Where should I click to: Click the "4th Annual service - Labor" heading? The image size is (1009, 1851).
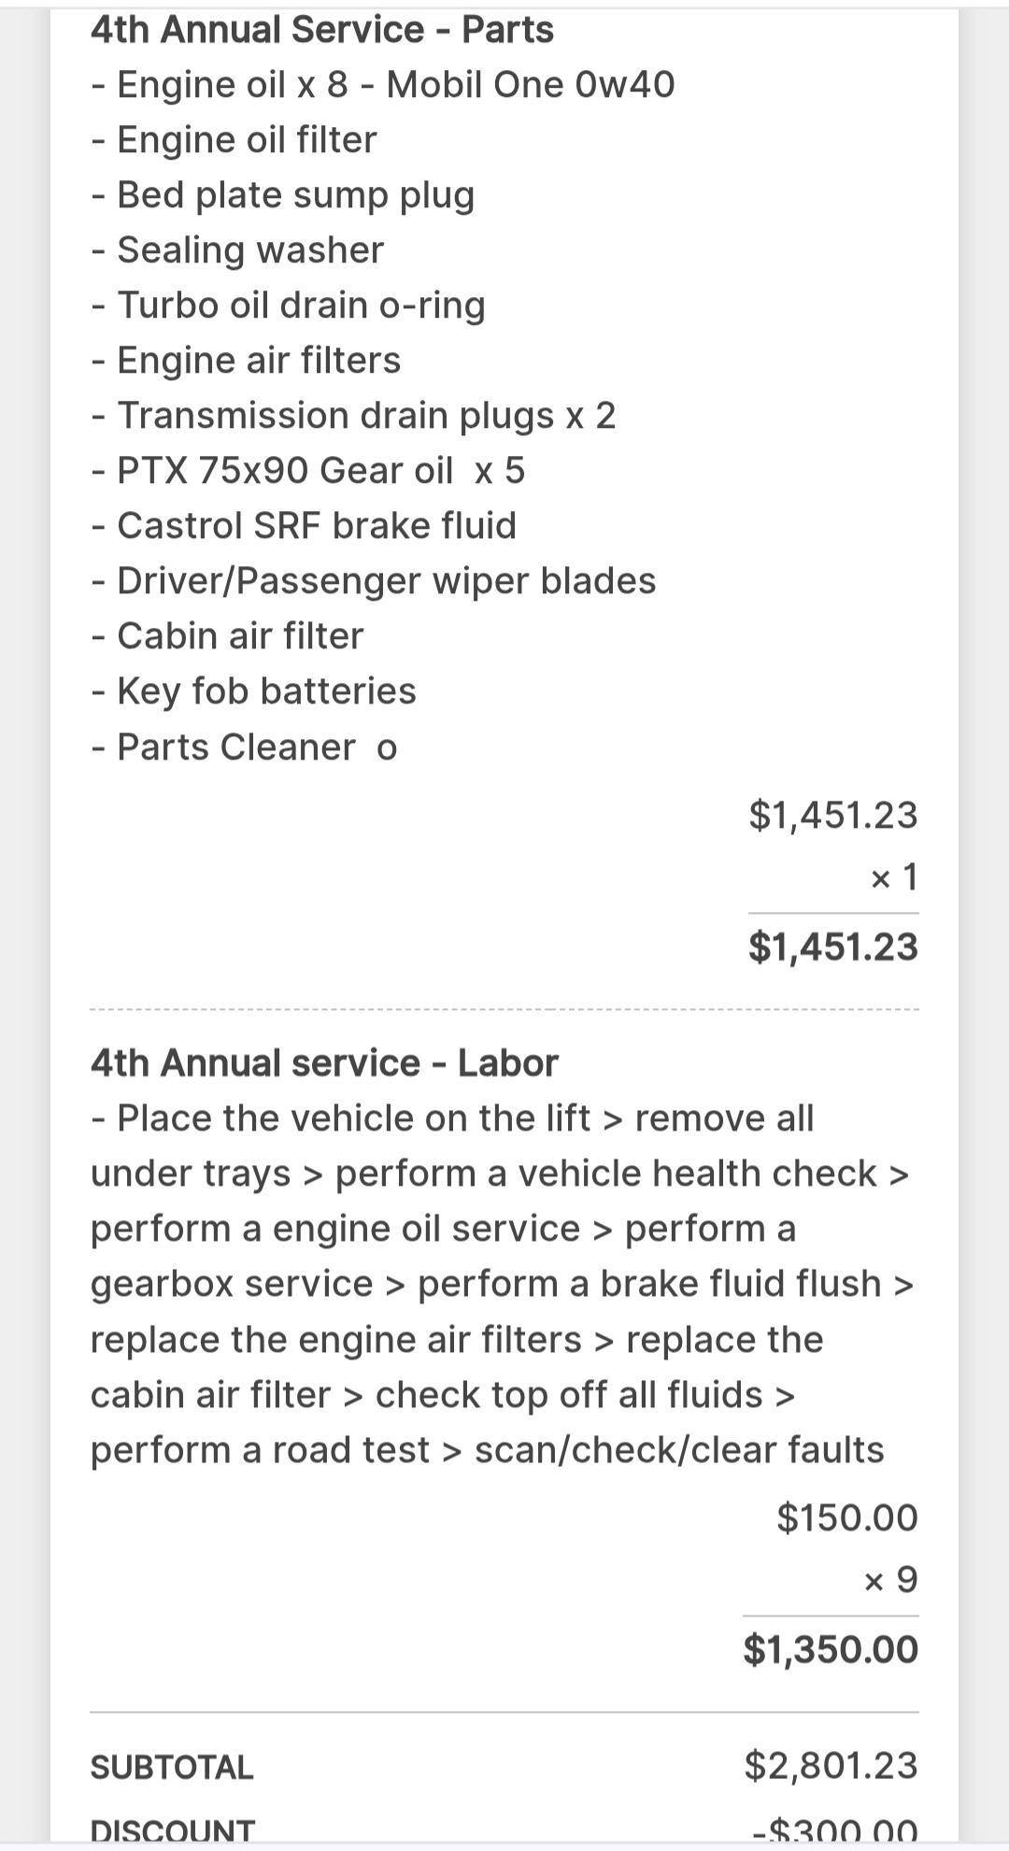[324, 1063]
